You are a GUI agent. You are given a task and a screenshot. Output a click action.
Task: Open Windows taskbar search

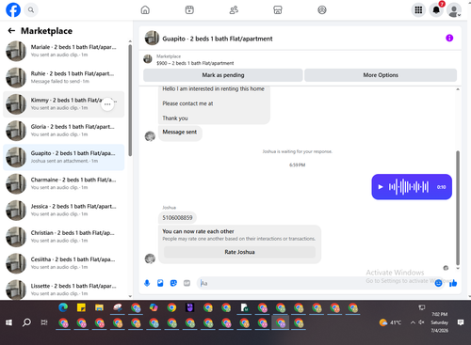(x=26, y=322)
